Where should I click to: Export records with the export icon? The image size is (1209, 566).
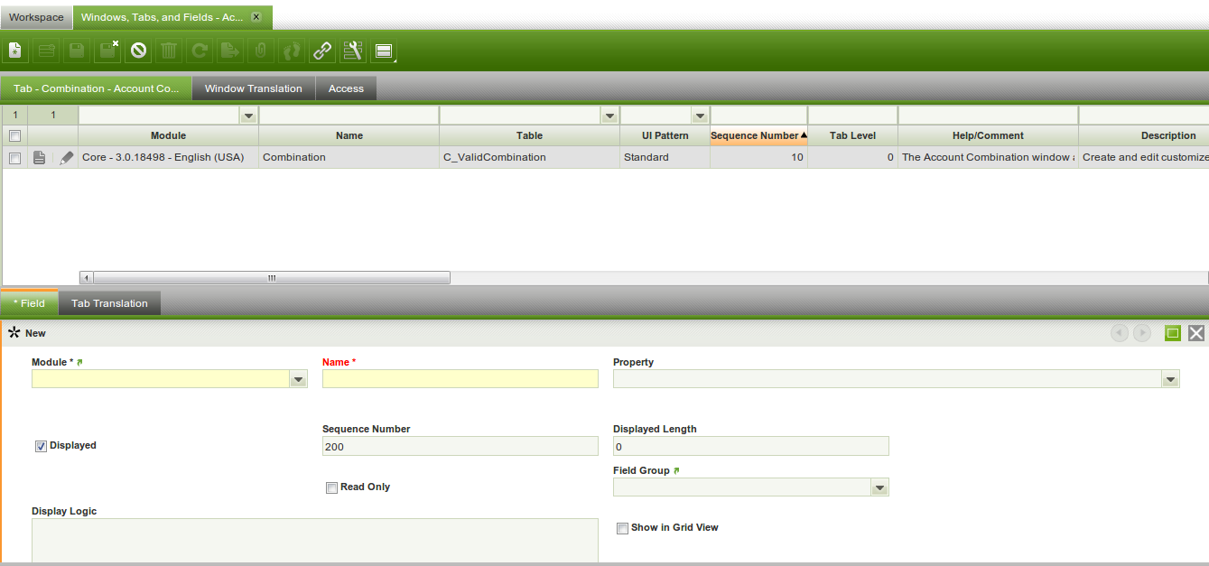click(230, 51)
